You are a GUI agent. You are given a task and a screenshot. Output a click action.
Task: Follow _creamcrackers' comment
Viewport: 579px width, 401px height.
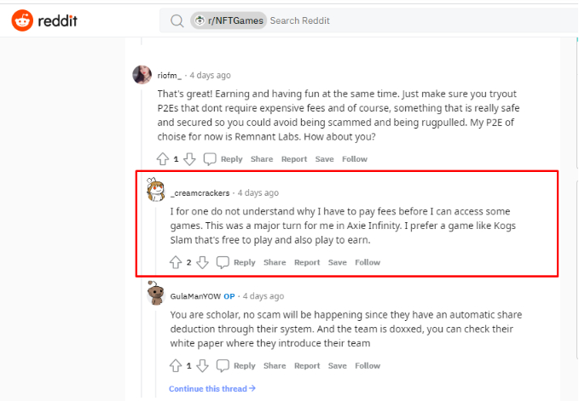(368, 262)
